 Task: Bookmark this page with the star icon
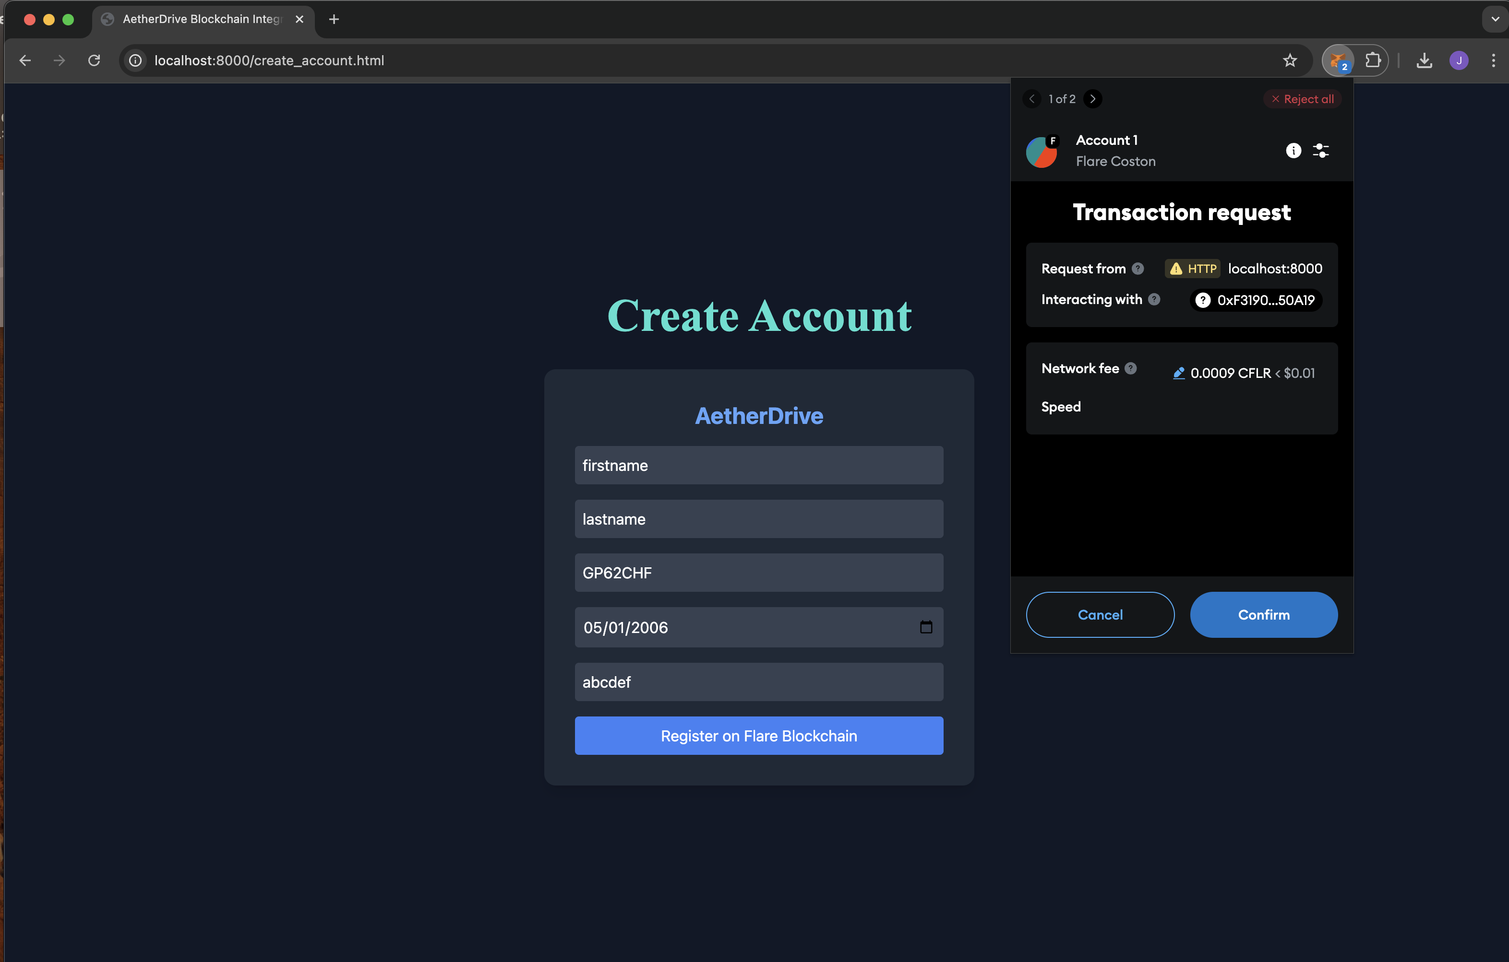tap(1290, 61)
